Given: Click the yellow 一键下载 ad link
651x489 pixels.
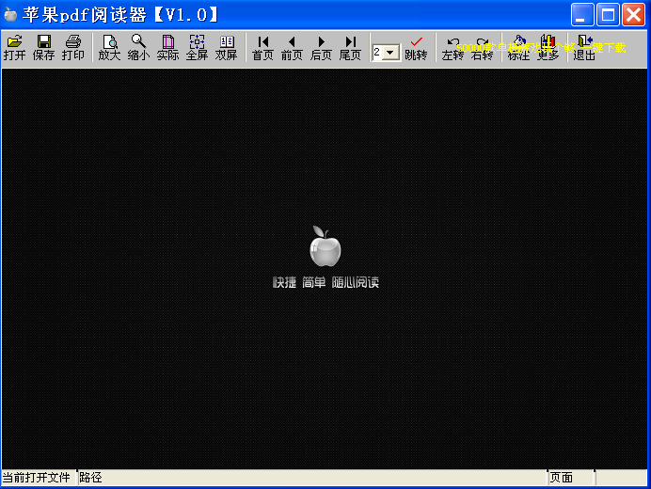Looking at the screenshot, I should click(x=604, y=48).
